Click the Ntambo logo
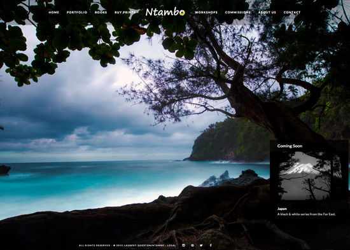Viewport: 350px width, 250px height. (x=165, y=12)
